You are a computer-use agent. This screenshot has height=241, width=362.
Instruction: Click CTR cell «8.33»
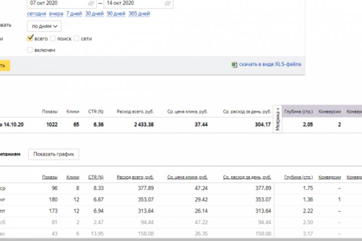coord(99,188)
